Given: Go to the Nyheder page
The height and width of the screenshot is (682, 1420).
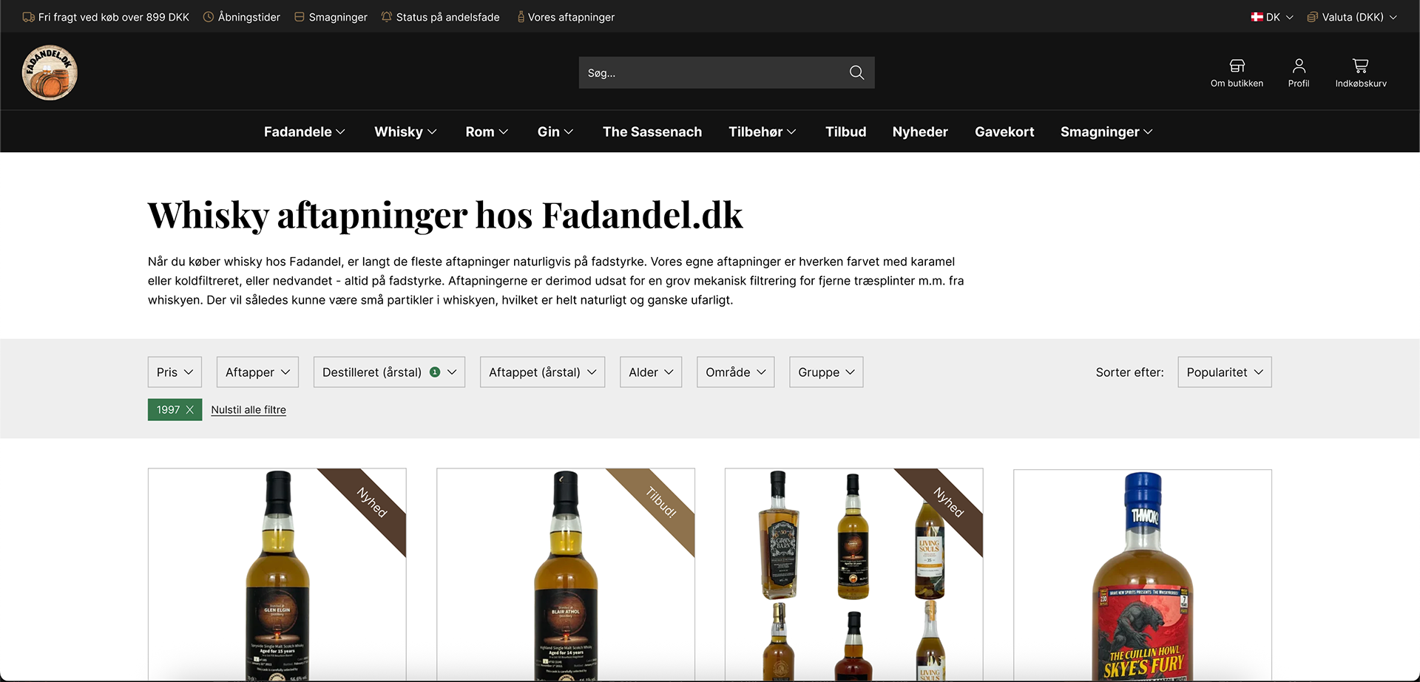Looking at the screenshot, I should tap(920, 132).
